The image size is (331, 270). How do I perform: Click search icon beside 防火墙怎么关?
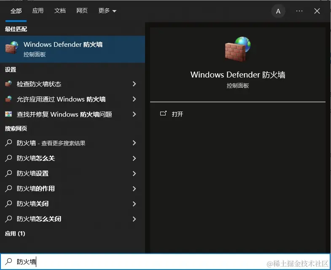click(x=8, y=158)
